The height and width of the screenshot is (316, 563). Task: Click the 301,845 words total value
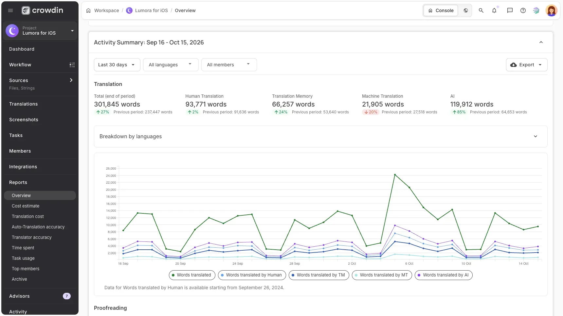(117, 104)
